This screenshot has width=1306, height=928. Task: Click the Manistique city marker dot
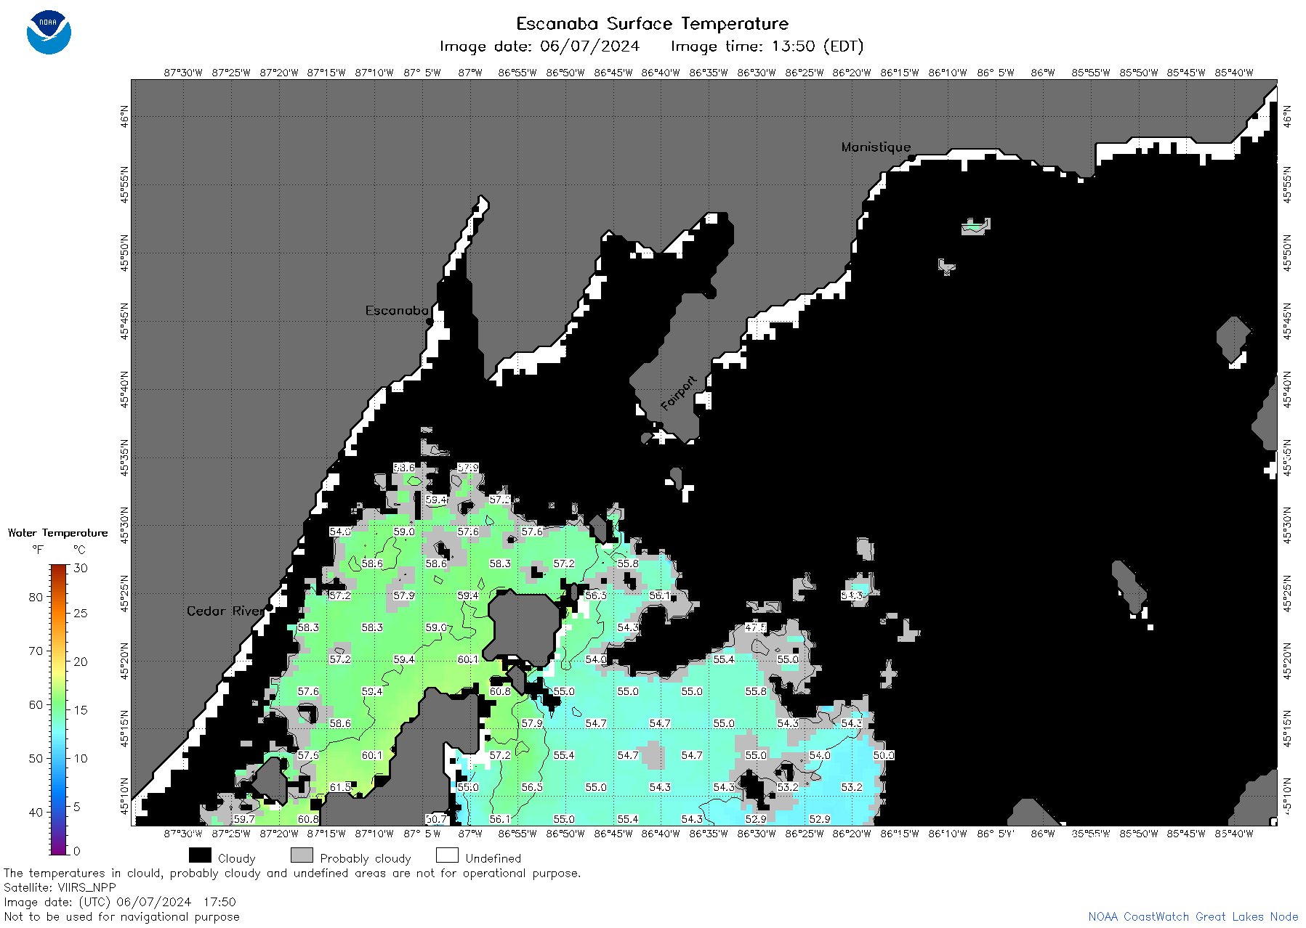(x=911, y=157)
